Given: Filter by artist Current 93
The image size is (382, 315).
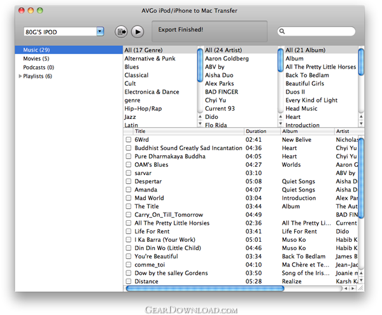Looking at the screenshot, I should (220, 109).
